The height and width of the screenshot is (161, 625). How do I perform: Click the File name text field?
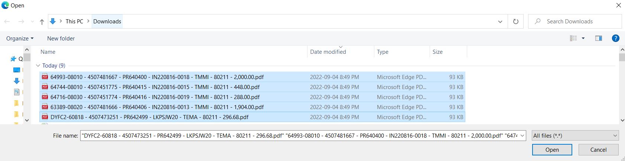click(x=299, y=136)
